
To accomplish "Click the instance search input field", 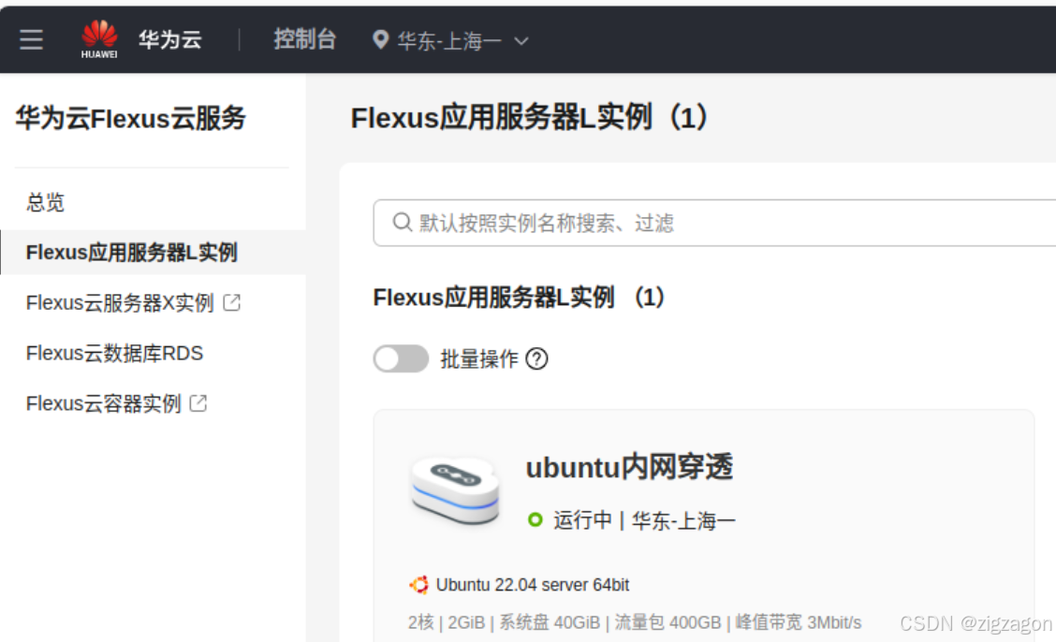I will (x=655, y=223).
